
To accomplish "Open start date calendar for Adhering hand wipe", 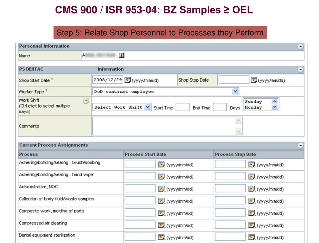I will (161, 177).
